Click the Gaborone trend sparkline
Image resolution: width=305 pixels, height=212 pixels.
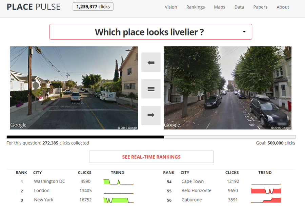tap(266, 200)
